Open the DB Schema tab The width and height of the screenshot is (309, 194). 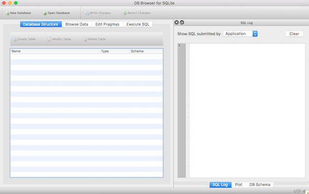(x=260, y=185)
